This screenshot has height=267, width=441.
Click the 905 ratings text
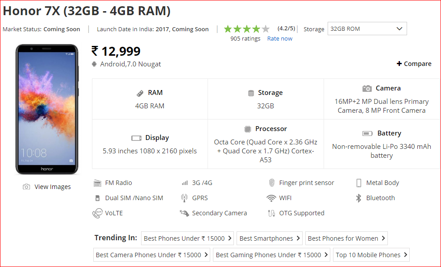[x=245, y=39]
